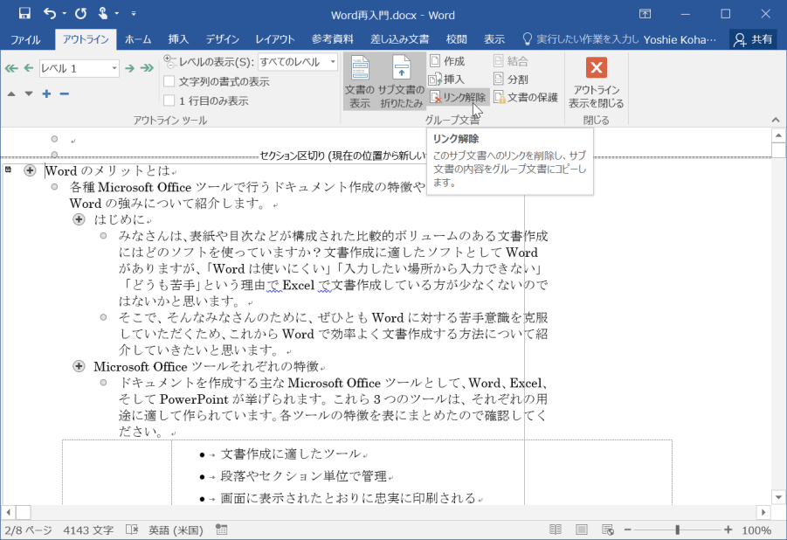Viewport: 787px width, 540px height.
Task: Open the Yoshie Koha account name
Action: (x=680, y=39)
